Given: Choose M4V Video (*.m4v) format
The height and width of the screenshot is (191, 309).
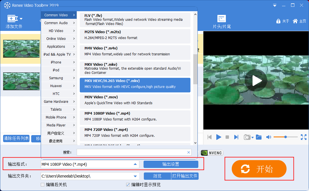Looking at the screenshot, I should pos(135,53).
